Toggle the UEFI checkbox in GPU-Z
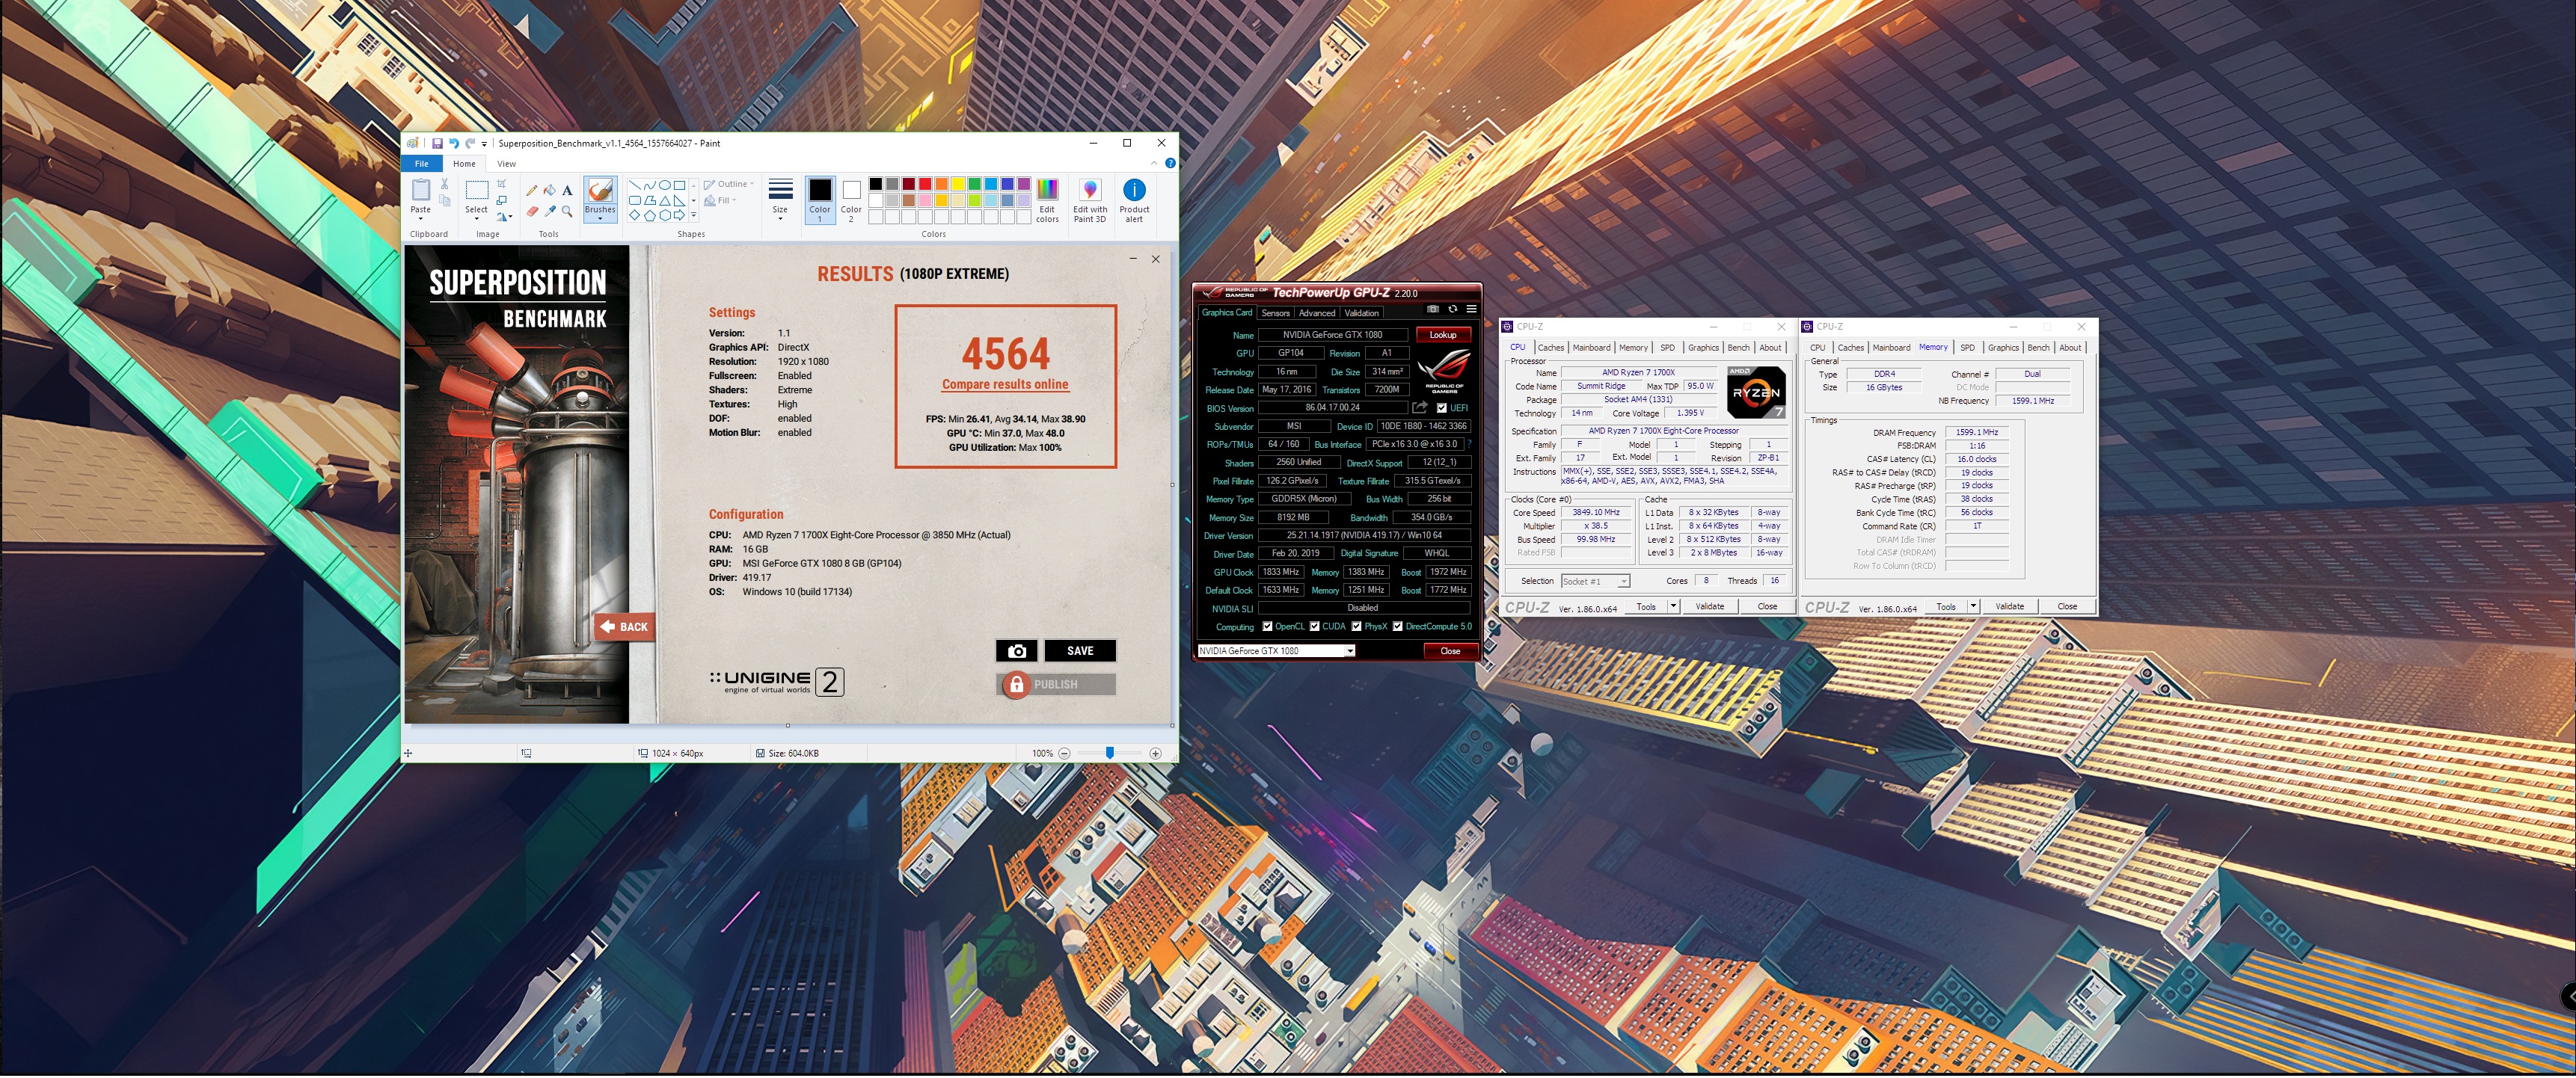2576x1078 pixels. point(1442,407)
